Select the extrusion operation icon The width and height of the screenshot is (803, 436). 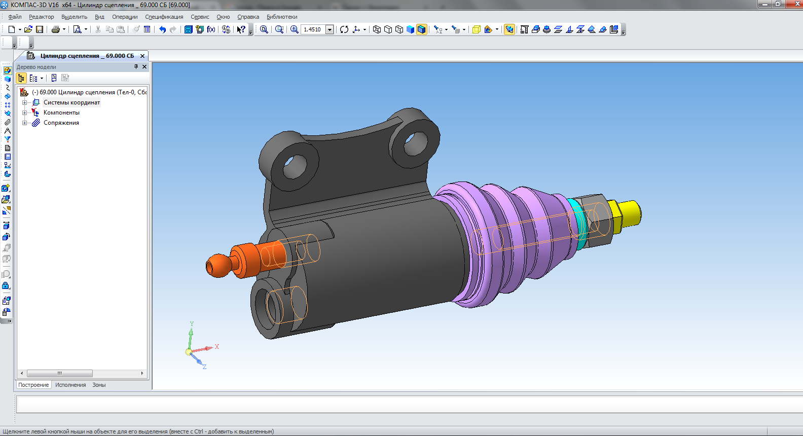[535, 29]
